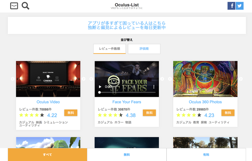
Task: Click the 4.23 rating on Oculus 360 Photos
Action: (x=209, y=115)
